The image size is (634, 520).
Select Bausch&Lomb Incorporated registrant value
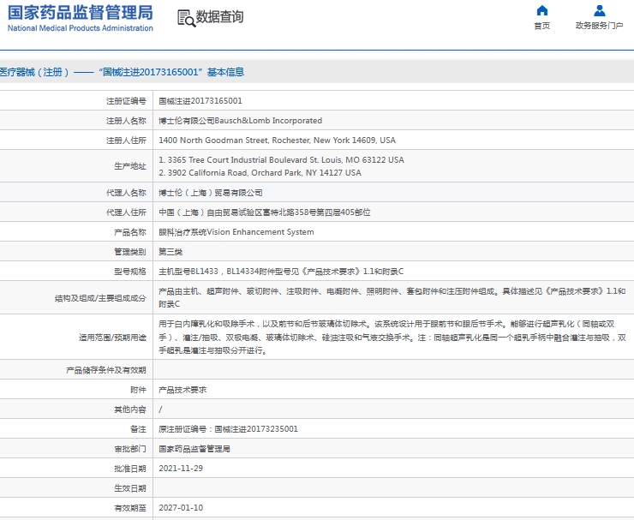click(240, 121)
